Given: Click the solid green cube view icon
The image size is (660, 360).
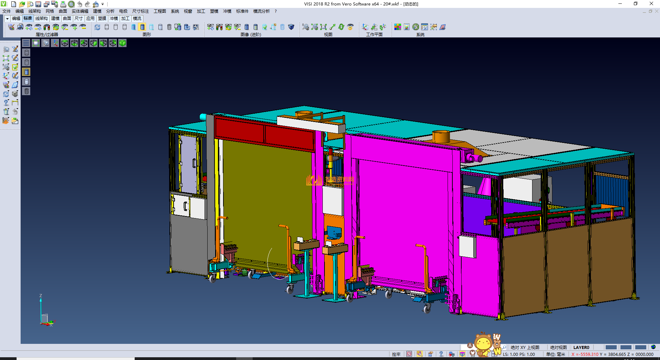Looking at the screenshot, I should click(x=122, y=43).
